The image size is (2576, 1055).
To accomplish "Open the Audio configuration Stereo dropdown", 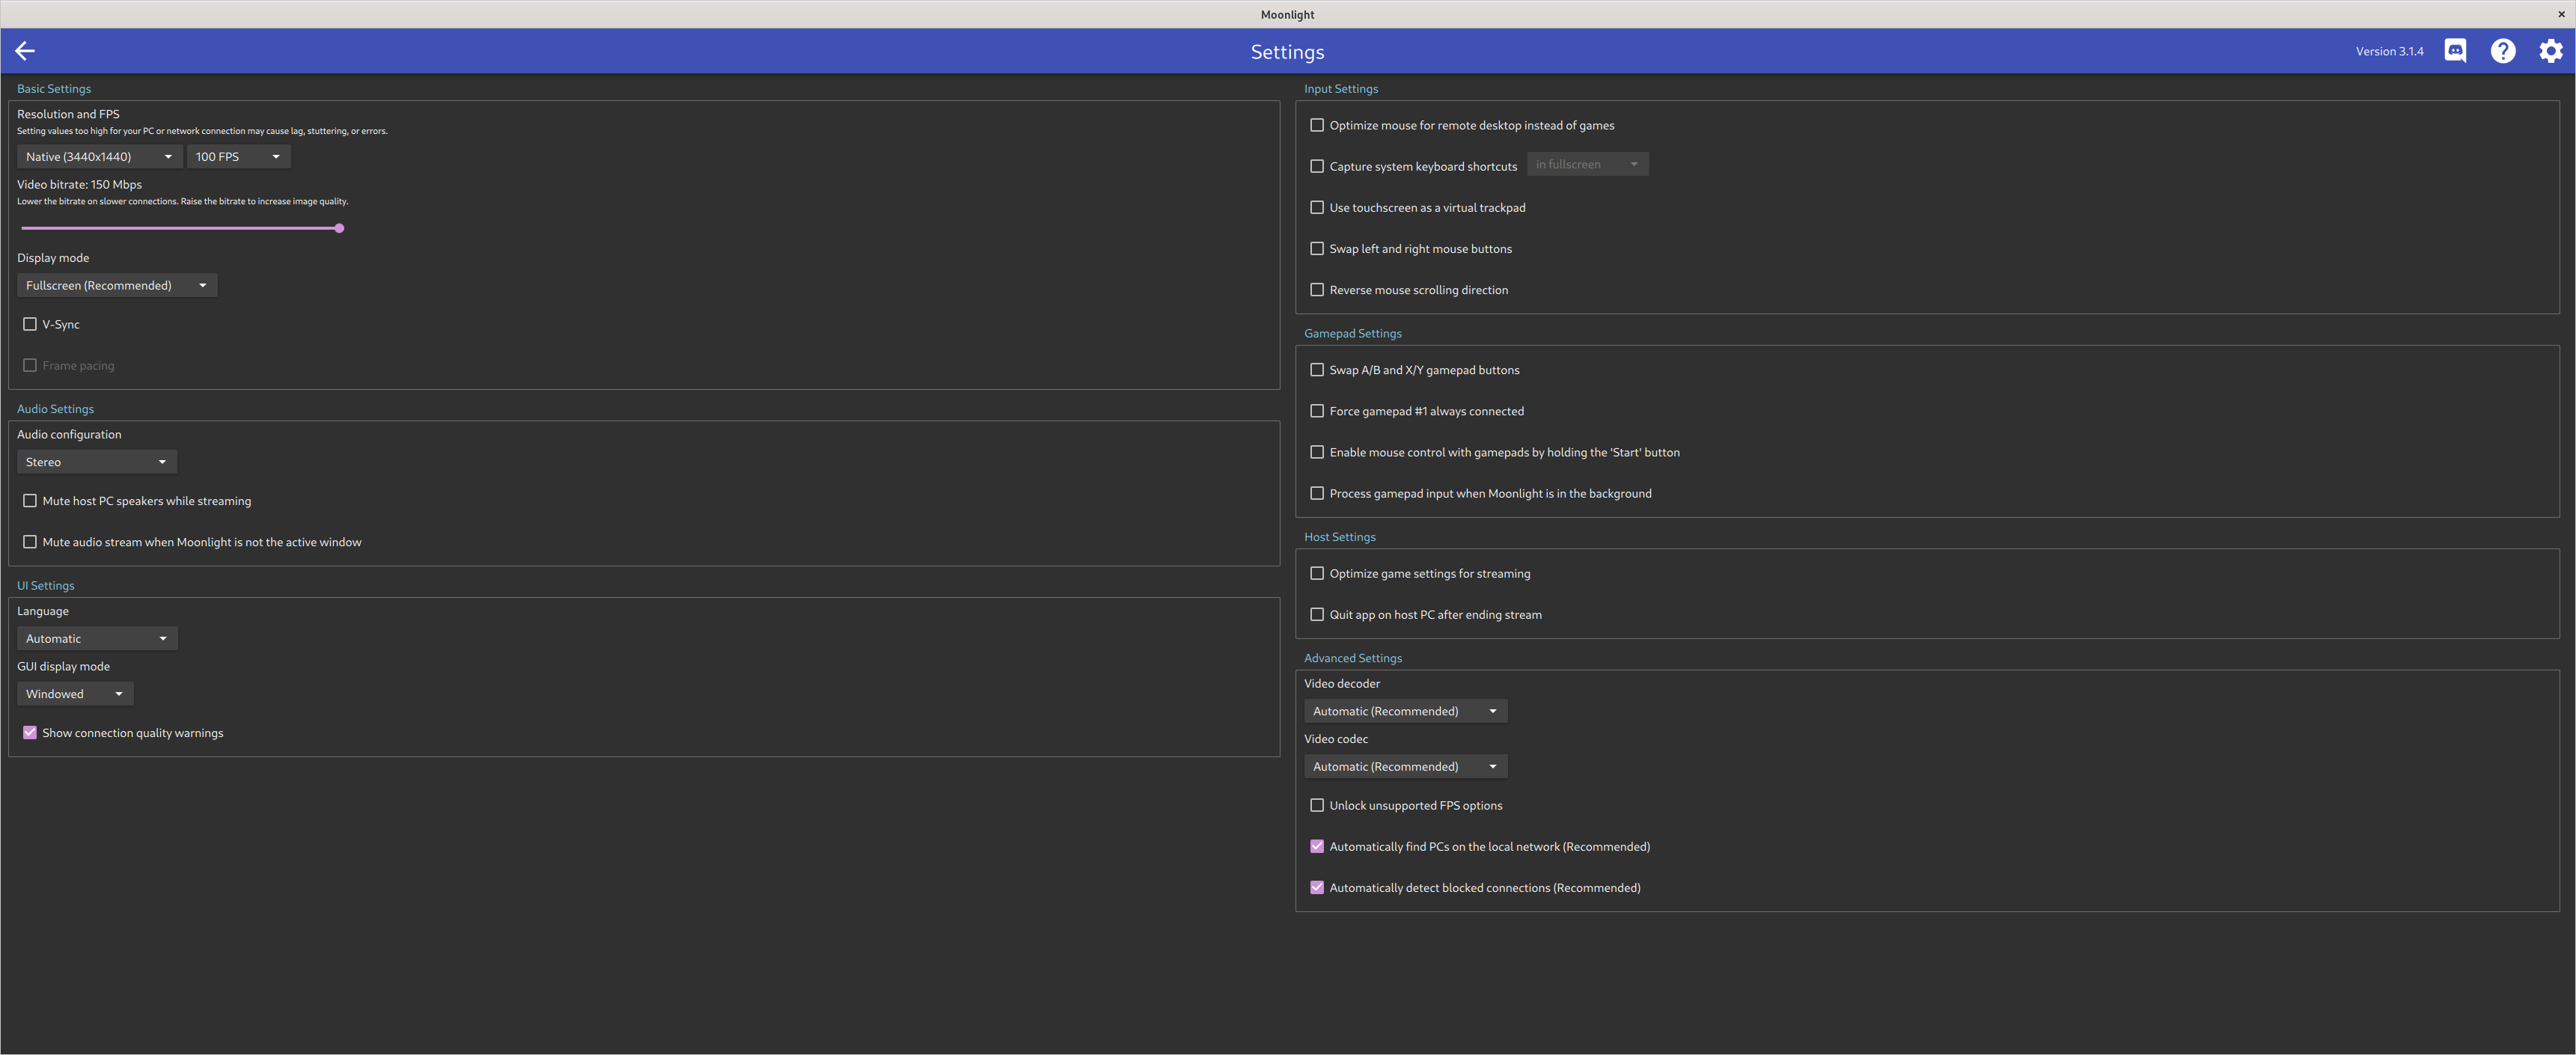I will [96, 461].
